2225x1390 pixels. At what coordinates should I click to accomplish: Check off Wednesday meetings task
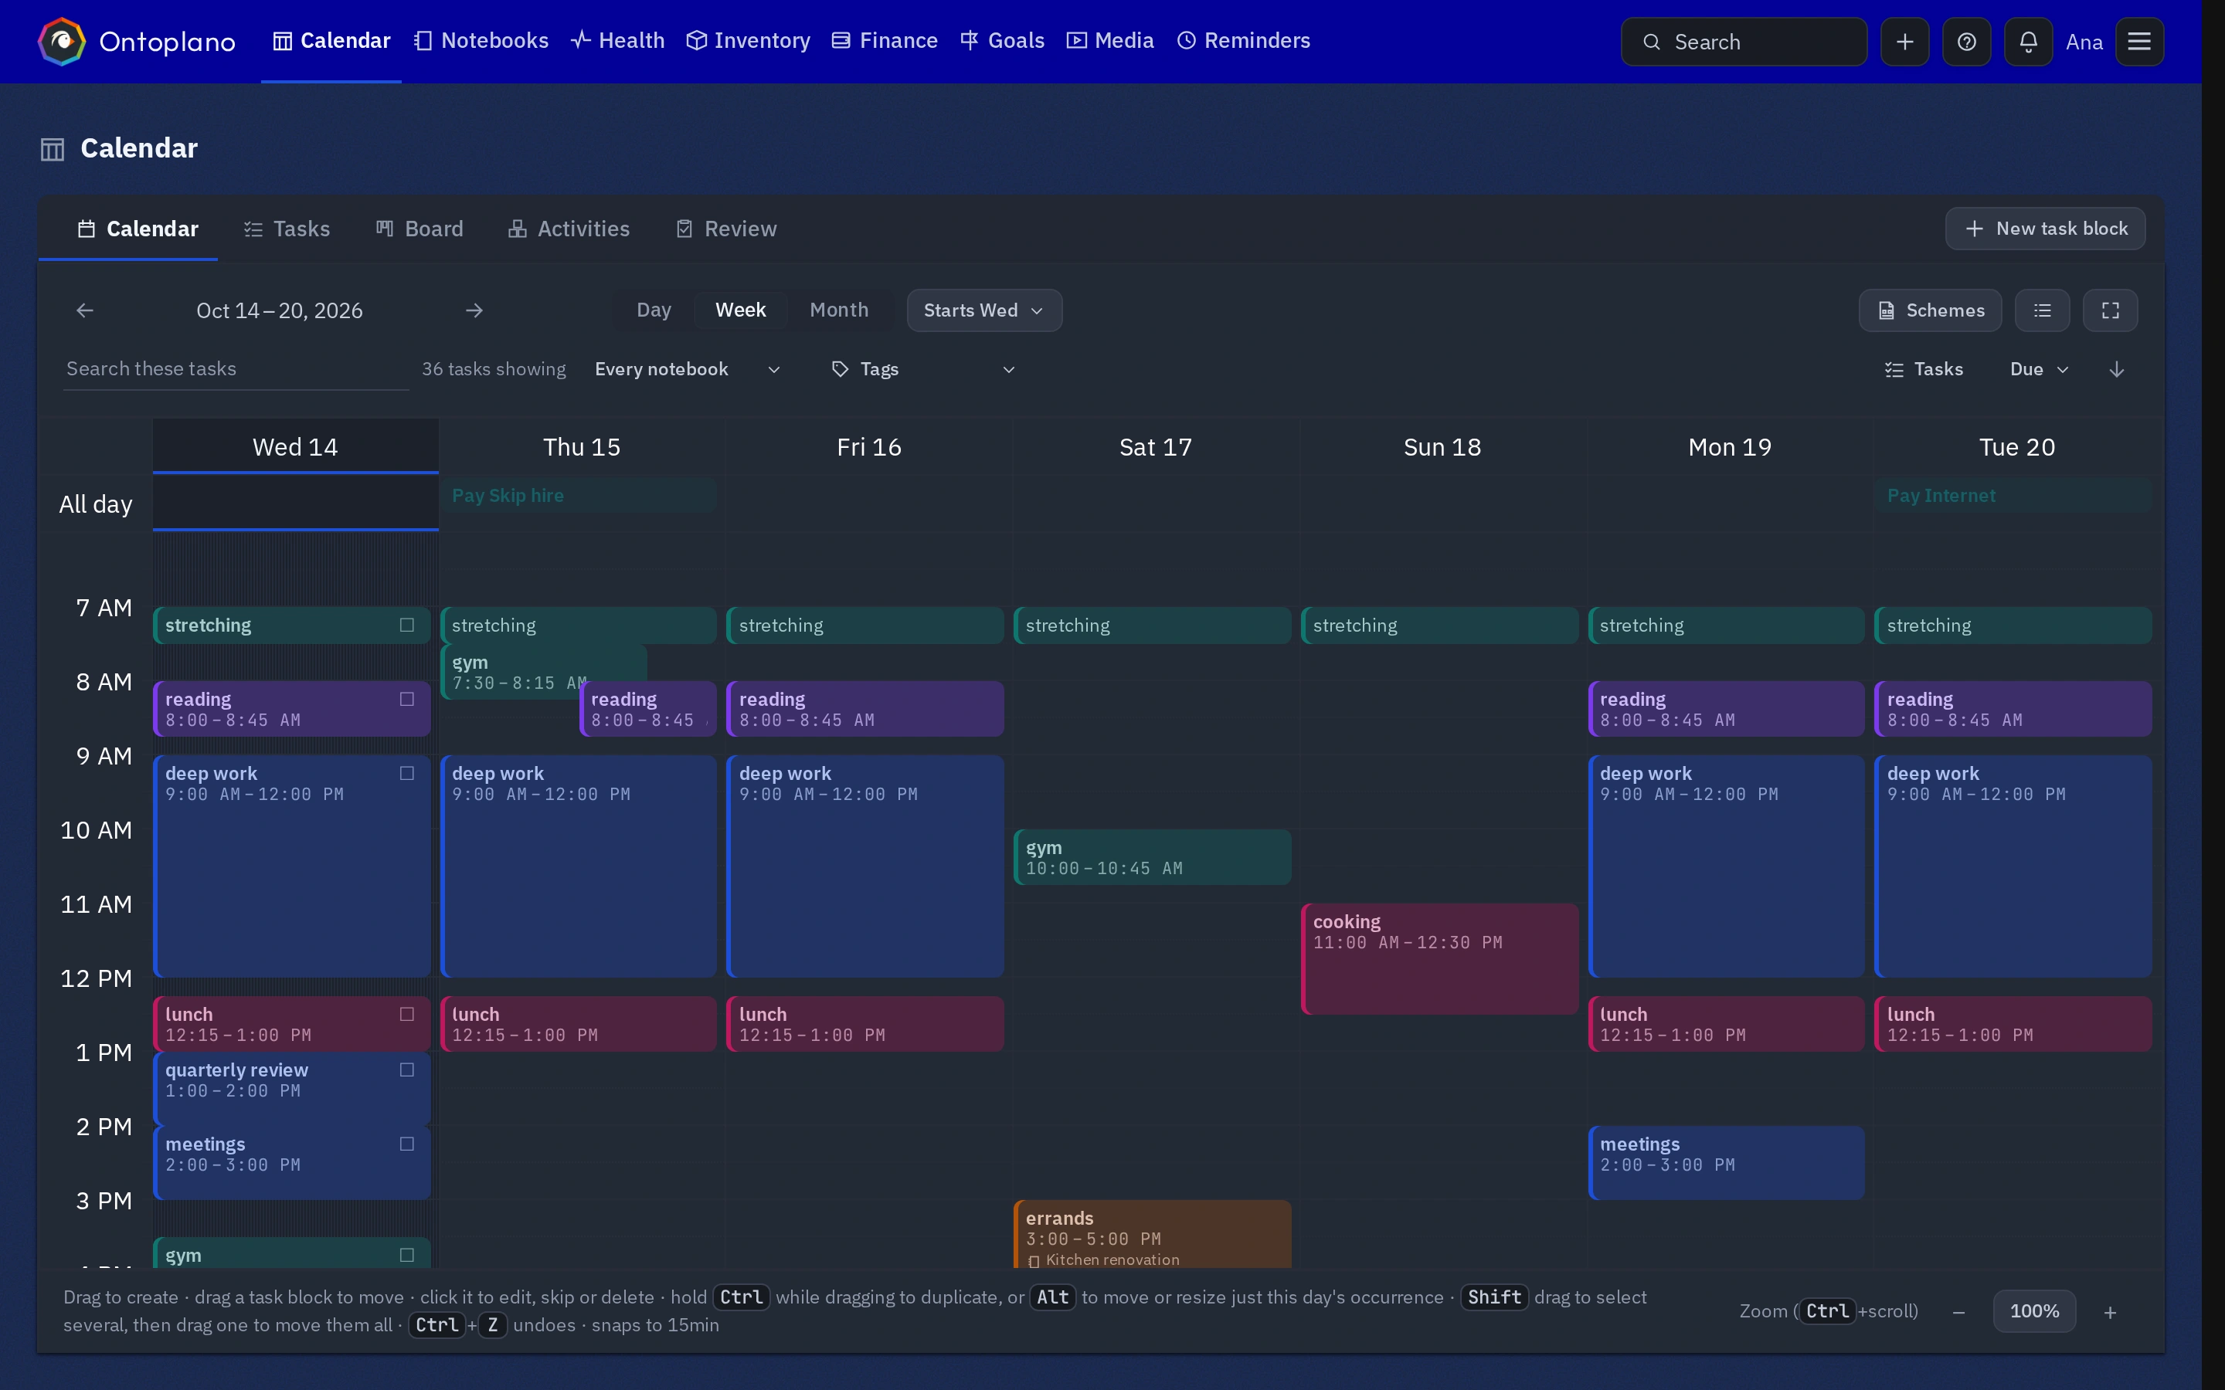[x=407, y=1144]
